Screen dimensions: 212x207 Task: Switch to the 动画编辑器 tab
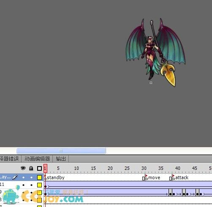(37, 159)
